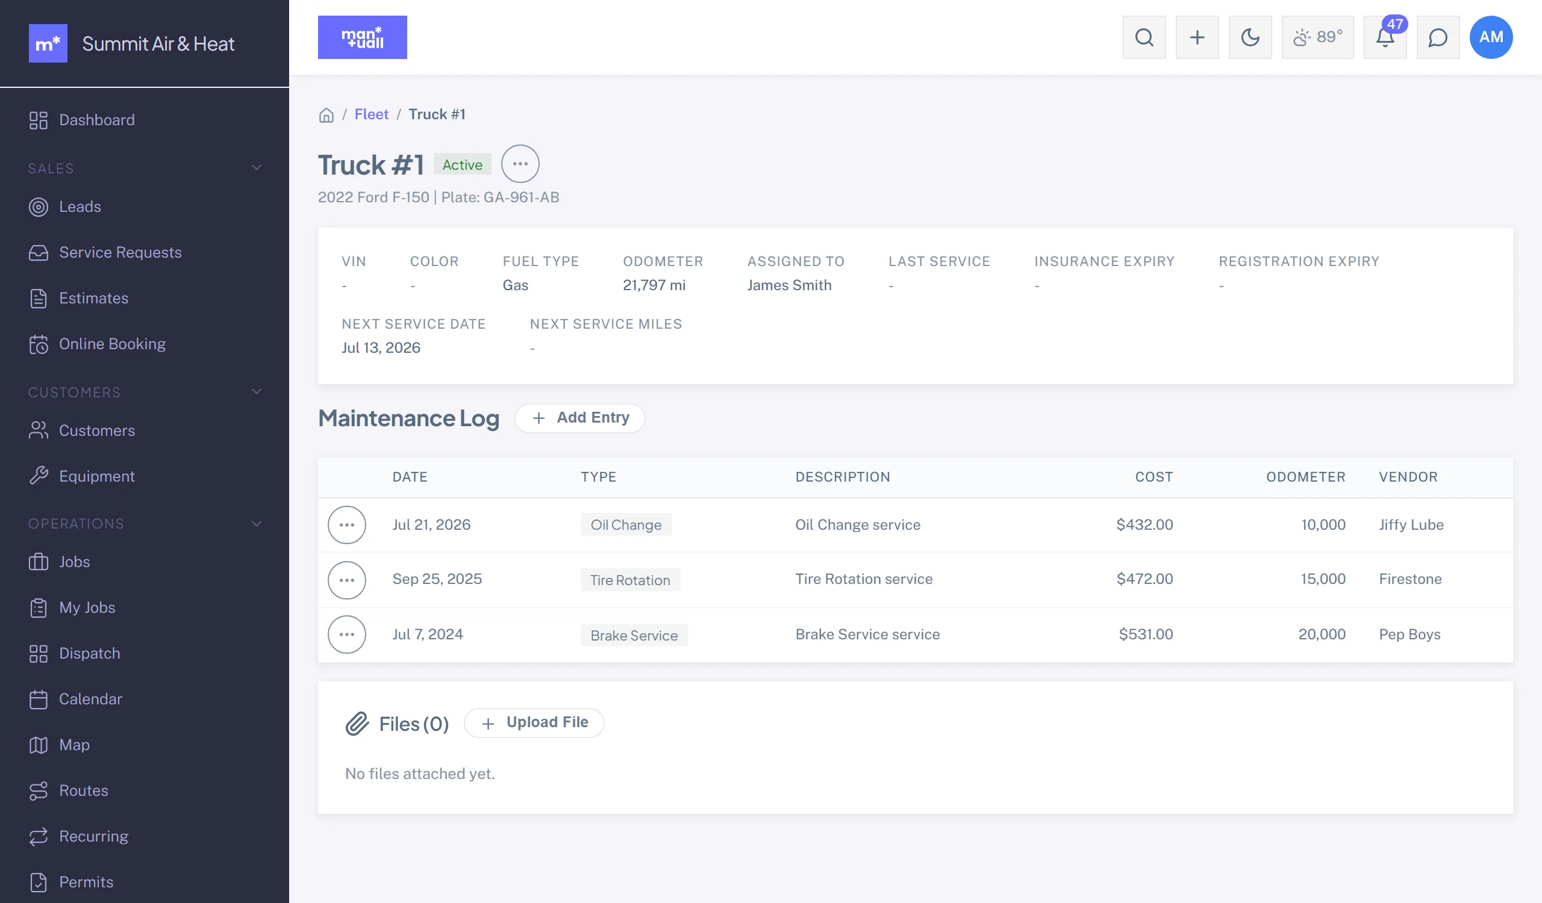Viewport: 1542px width, 903px height.
Task: Click assigned driver James Smith
Action: point(789,285)
